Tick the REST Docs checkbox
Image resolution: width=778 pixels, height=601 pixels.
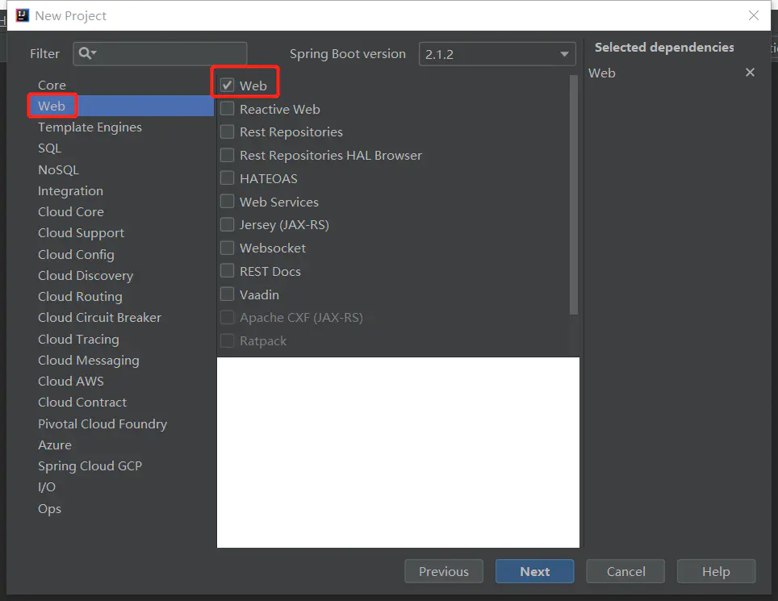228,271
